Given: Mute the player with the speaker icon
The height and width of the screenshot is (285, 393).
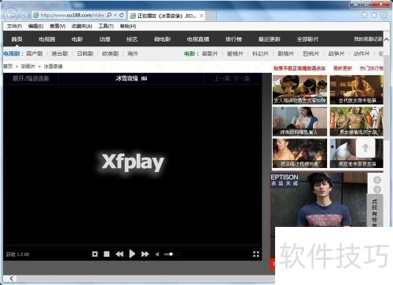Looking at the screenshot, I should (x=157, y=254).
